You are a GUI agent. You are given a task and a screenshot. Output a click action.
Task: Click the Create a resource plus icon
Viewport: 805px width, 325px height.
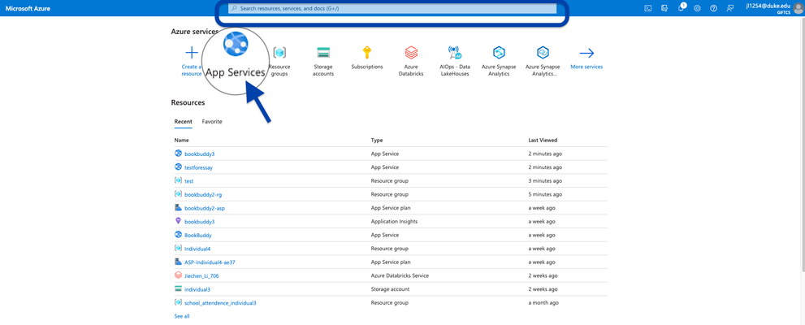click(192, 52)
